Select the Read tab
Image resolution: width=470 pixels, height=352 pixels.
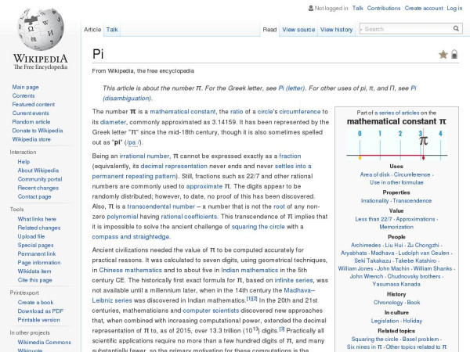(269, 30)
